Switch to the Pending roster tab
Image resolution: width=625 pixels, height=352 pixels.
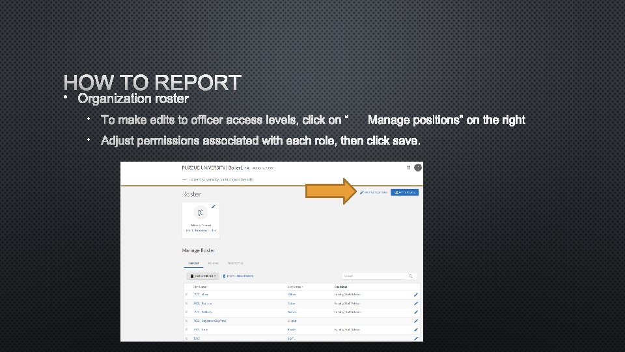214,263
